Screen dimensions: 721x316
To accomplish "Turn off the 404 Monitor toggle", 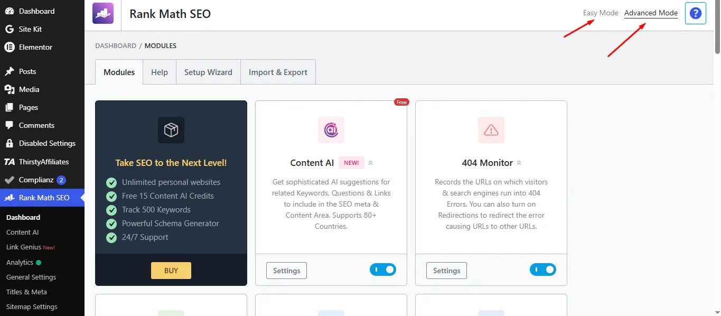I will [x=543, y=270].
